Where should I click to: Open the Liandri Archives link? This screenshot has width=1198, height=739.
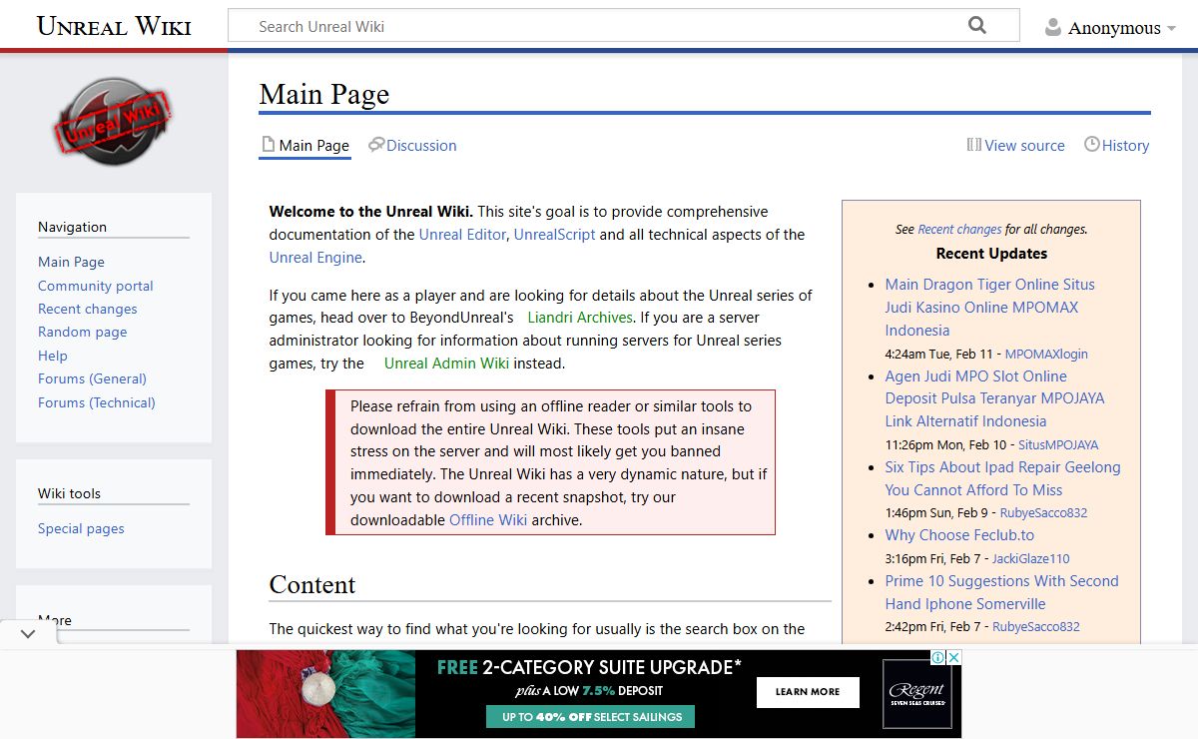click(x=580, y=318)
